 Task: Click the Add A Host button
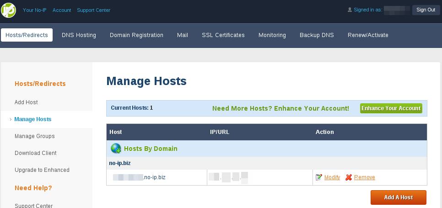point(399,197)
